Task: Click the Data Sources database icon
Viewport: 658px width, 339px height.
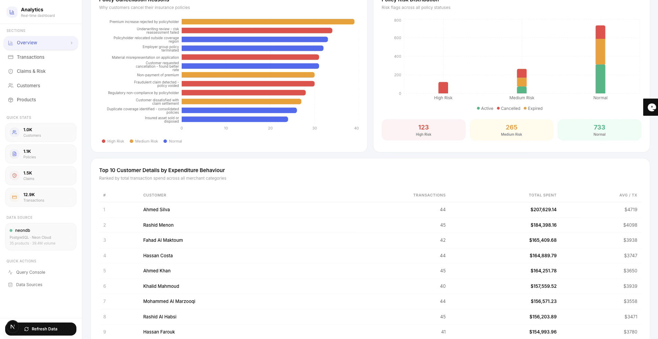Action: click(x=10, y=285)
